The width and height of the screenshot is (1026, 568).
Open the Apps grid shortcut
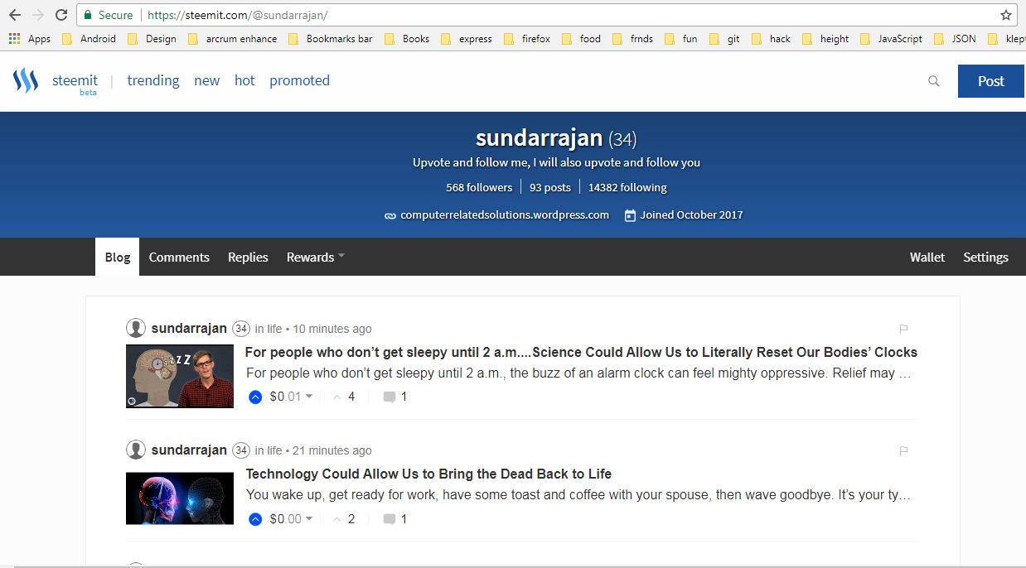[x=30, y=39]
